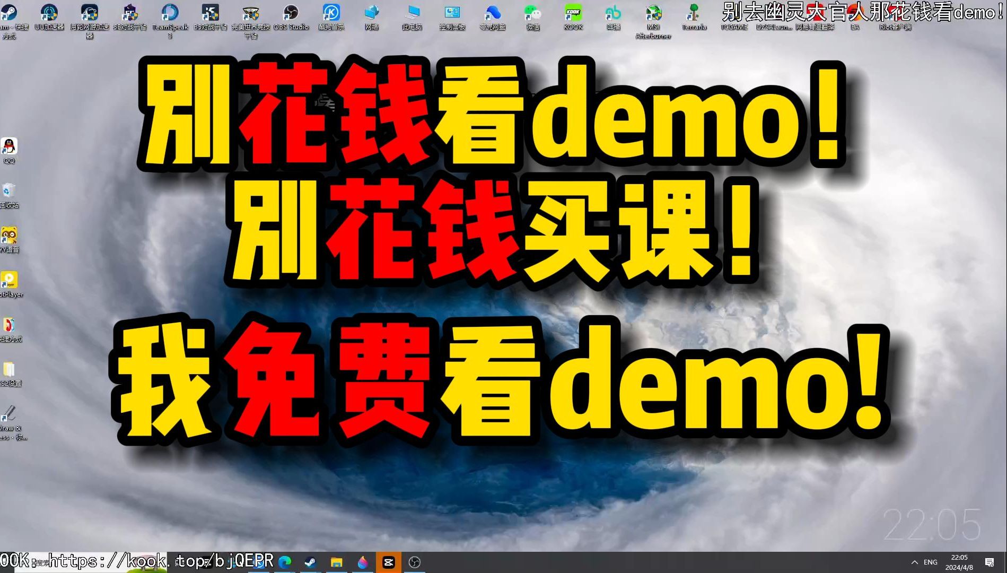This screenshot has height=573, width=1007.
Task: Switch to the CapCut taskbar app
Action: [389, 562]
